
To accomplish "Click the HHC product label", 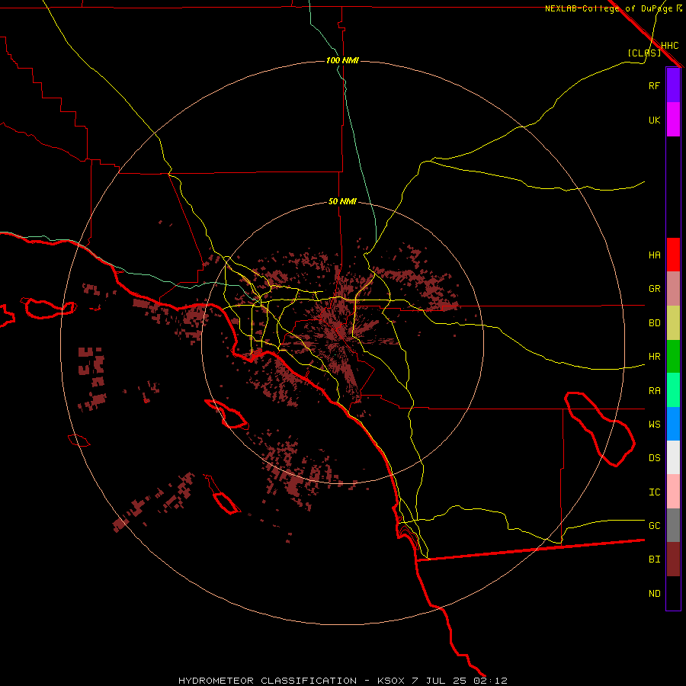I will 669,46.
